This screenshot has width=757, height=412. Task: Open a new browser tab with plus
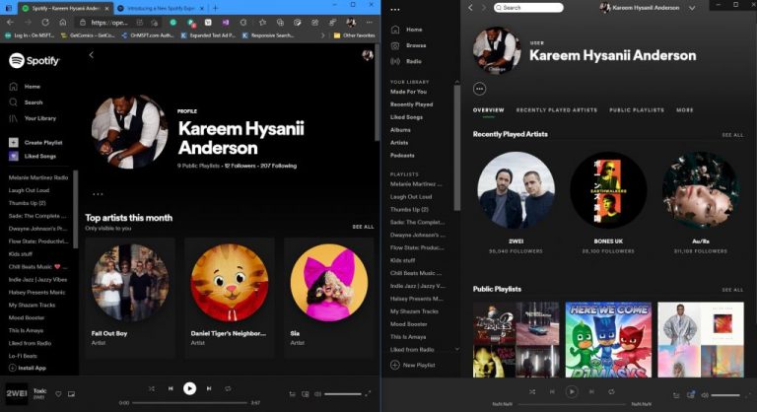(215, 8)
